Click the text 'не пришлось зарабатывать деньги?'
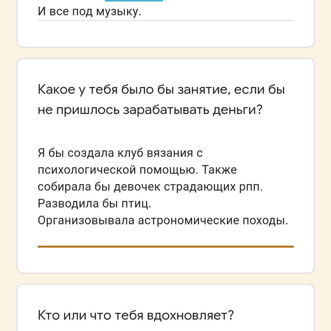This screenshot has width=331, height=331. coord(150,110)
